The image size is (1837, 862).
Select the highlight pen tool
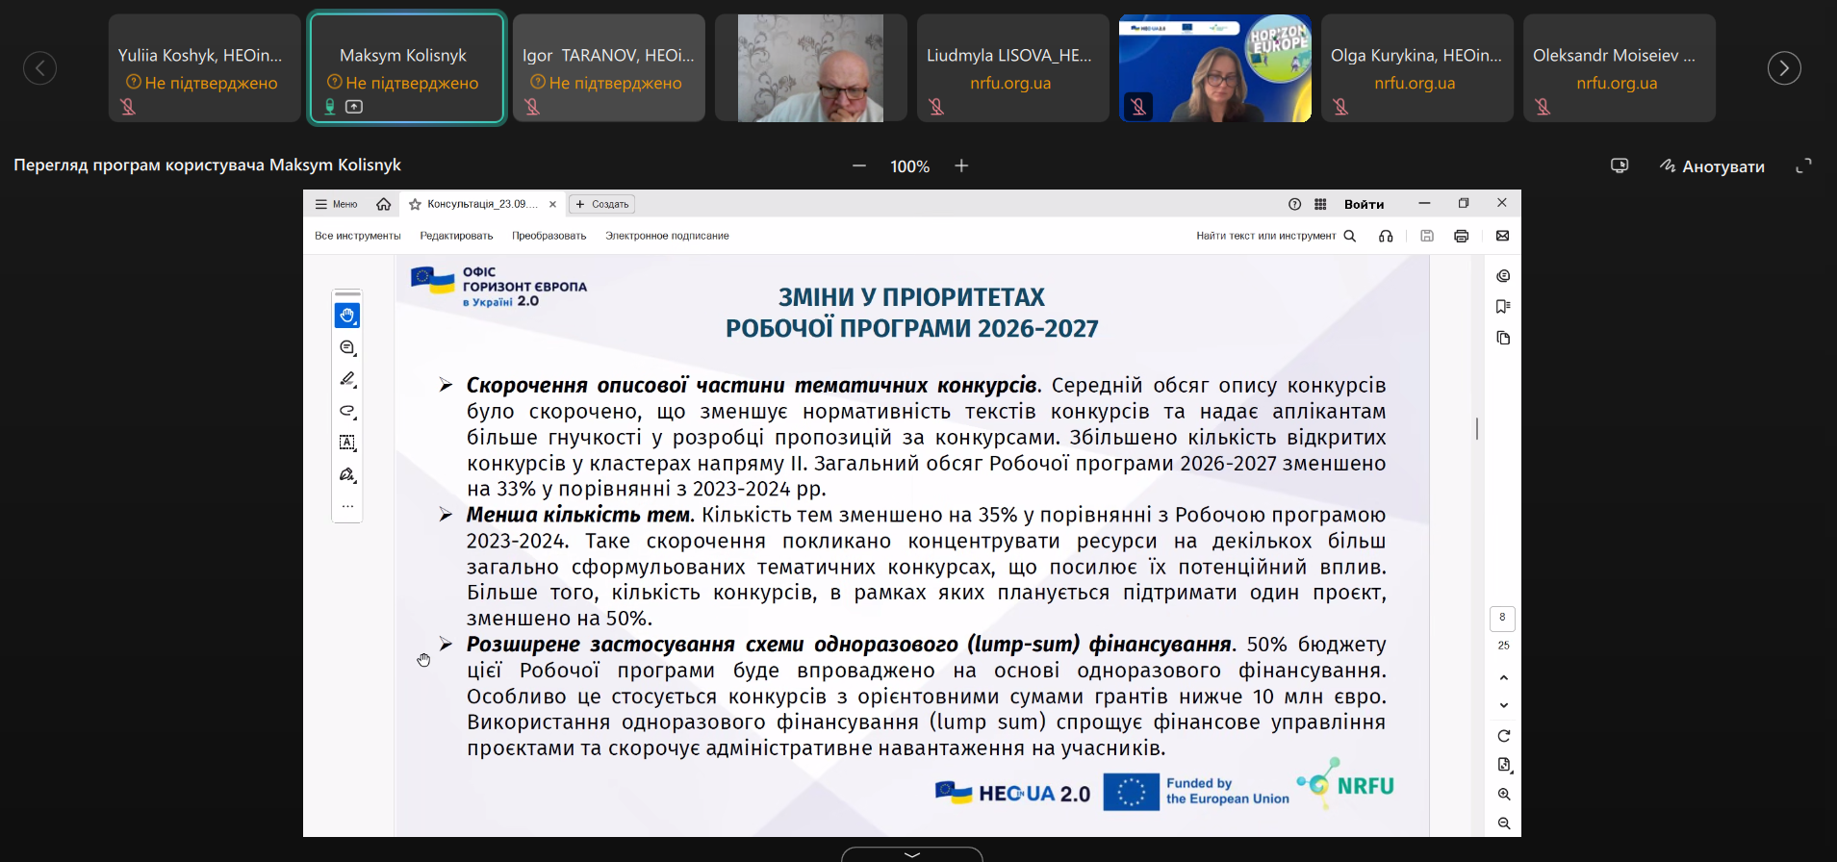click(x=347, y=379)
